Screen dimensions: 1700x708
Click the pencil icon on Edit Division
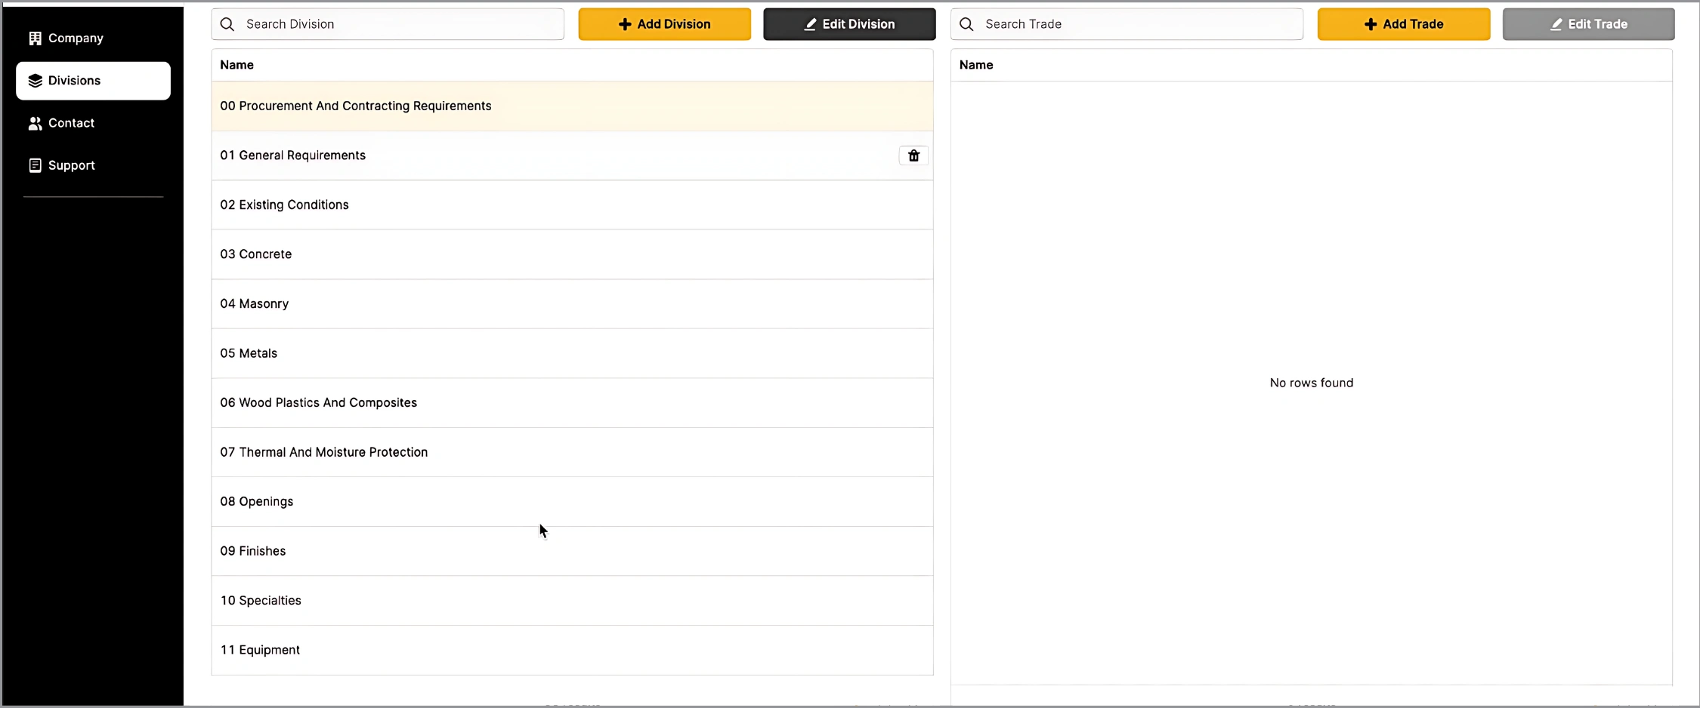[x=810, y=24]
